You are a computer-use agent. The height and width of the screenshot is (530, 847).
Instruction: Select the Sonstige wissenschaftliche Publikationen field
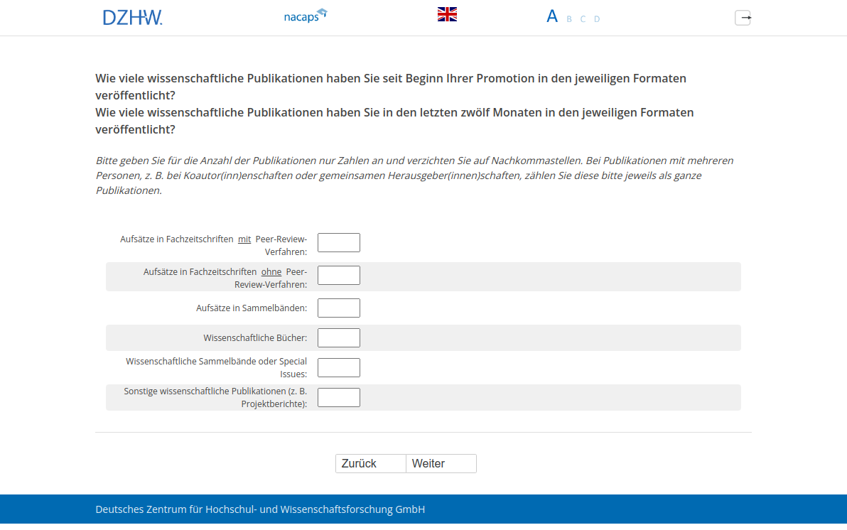tap(339, 397)
